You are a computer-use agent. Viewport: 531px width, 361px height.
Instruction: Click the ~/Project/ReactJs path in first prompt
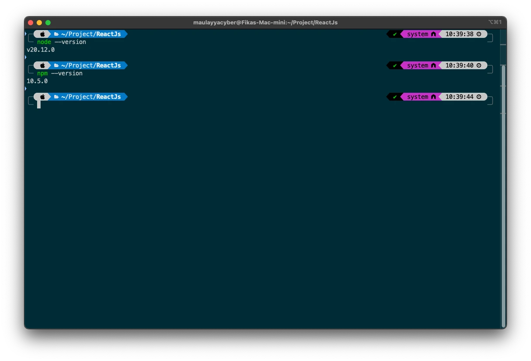(x=91, y=34)
